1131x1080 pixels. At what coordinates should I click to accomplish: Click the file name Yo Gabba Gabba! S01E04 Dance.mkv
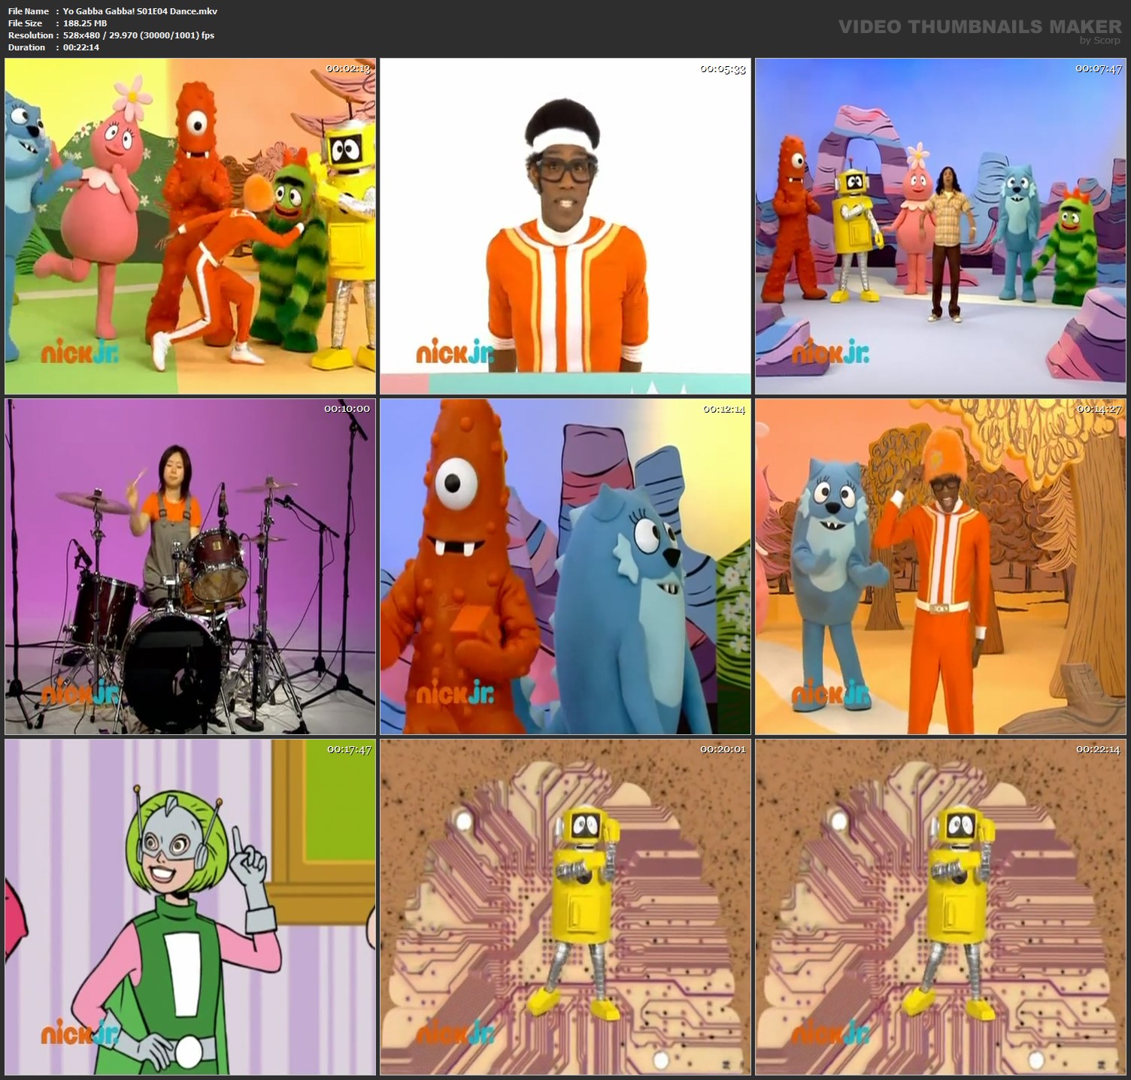coord(141,11)
